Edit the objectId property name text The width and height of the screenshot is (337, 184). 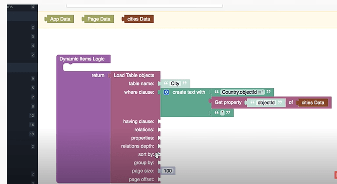coord(266,102)
